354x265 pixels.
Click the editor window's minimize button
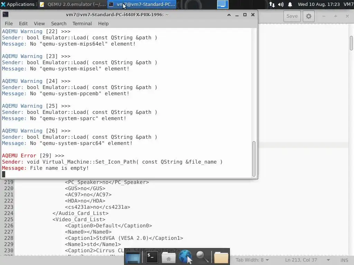tap(324, 16)
